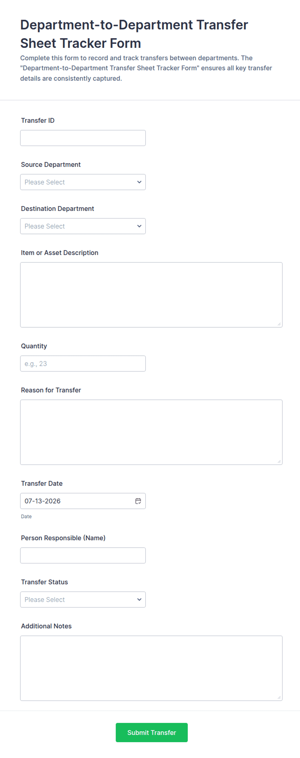Open the Transfer Date calendar picker icon
This screenshot has width=300, height=758.
pyautogui.click(x=138, y=501)
